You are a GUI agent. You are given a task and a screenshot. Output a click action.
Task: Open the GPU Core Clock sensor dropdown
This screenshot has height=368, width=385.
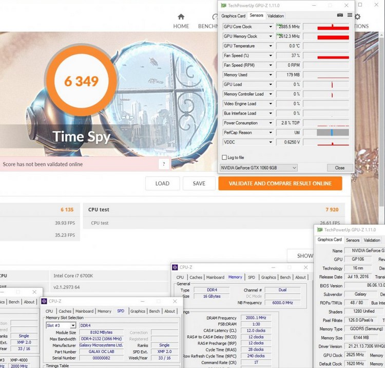click(271, 27)
